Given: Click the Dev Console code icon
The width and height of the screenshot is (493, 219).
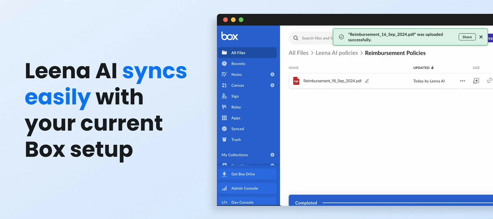Looking at the screenshot, I should click(224, 202).
